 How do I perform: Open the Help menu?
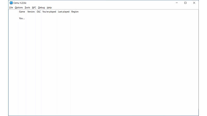(49, 7)
